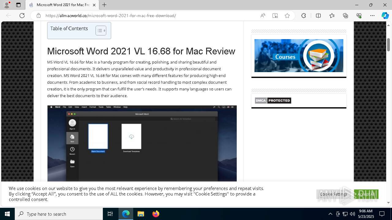Toggle the Table of Contents list
Image resolution: width=392 pixels, height=220 pixels.
click(101, 31)
